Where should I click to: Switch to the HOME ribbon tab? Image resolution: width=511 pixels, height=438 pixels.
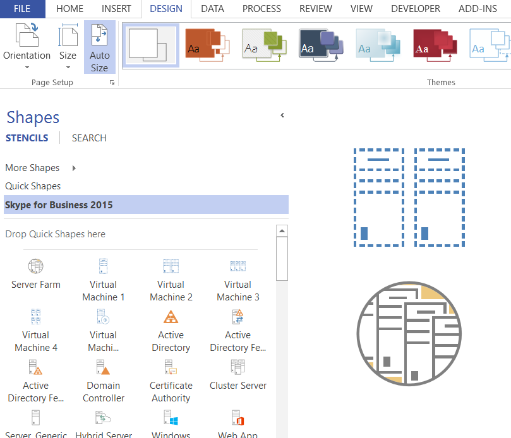coord(69,9)
